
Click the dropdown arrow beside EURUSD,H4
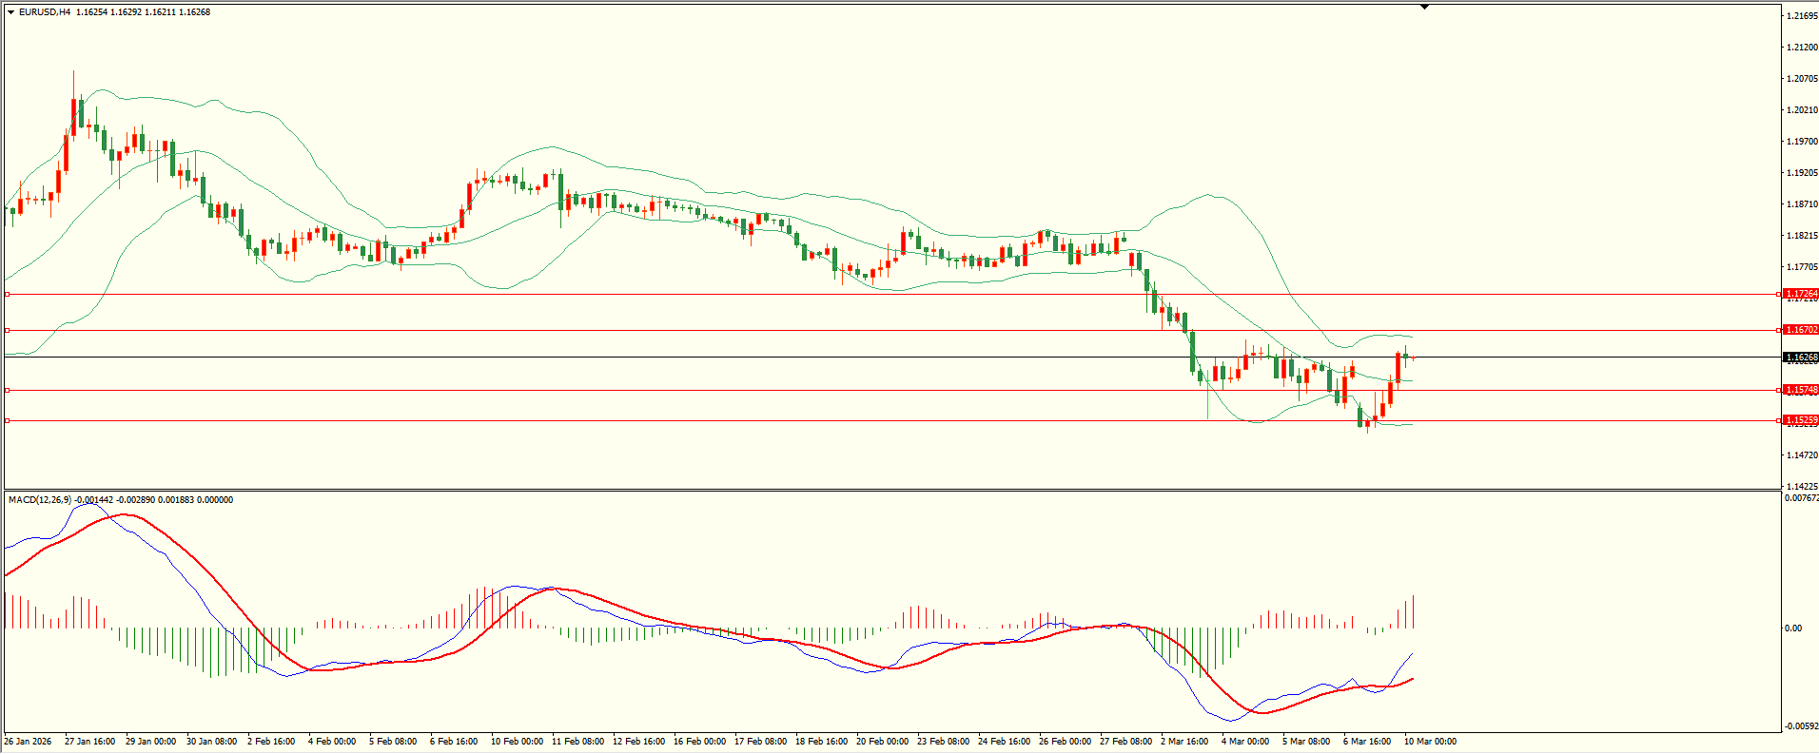pyautogui.click(x=10, y=12)
